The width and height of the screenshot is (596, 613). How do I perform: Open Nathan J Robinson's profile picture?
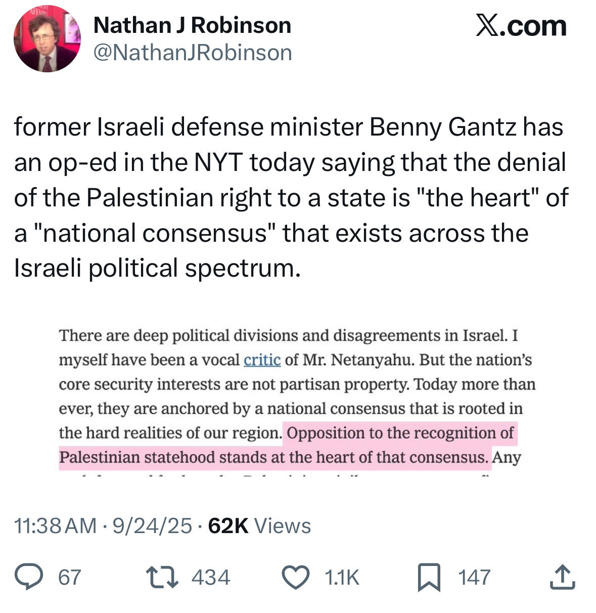coord(47,39)
